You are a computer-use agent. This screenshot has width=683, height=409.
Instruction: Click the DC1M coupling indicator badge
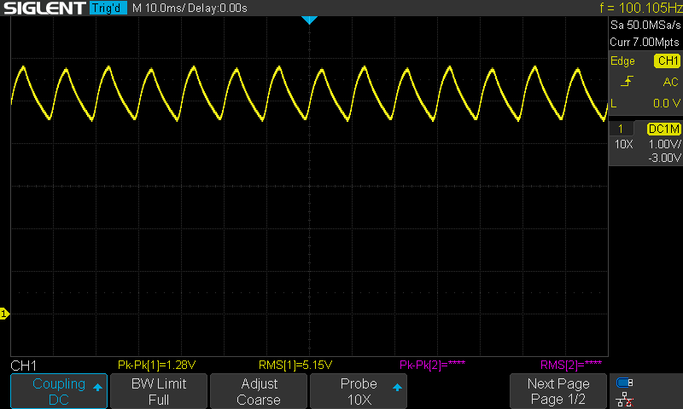pyautogui.click(x=663, y=129)
